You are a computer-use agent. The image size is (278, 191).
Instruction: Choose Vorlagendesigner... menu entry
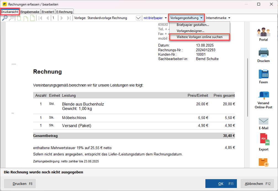click(x=190, y=31)
